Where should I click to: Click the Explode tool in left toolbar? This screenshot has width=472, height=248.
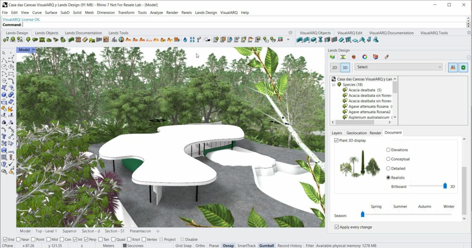pyautogui.click(x=11, y=109)
